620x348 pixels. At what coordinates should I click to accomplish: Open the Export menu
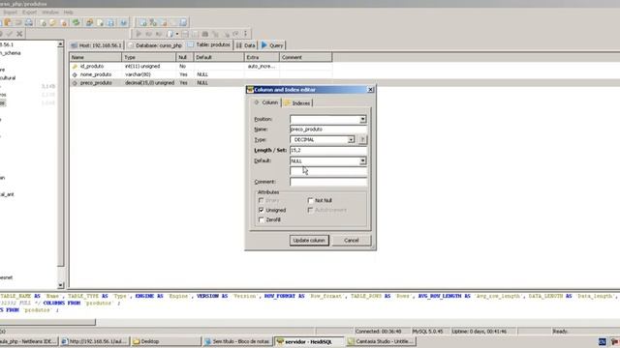click(29, 13)
